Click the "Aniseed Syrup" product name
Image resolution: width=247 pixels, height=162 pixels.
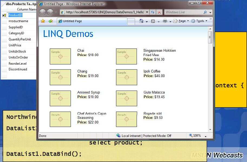pos(88,92)
